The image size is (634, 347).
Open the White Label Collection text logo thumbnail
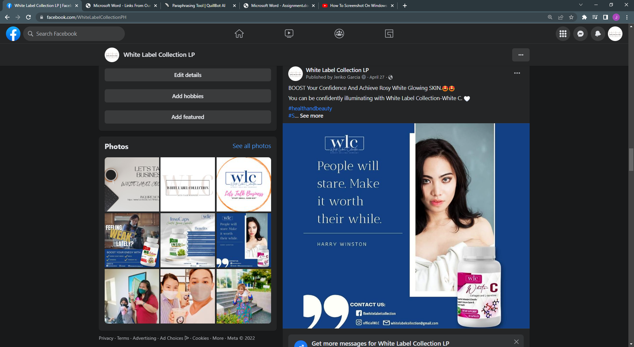188,184
